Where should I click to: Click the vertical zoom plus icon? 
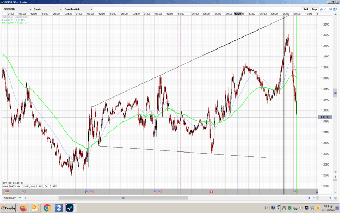tap(335, 177)
